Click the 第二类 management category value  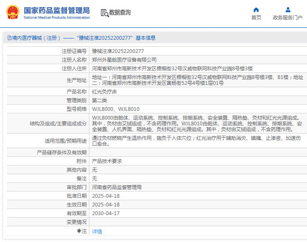click(99, 101)
